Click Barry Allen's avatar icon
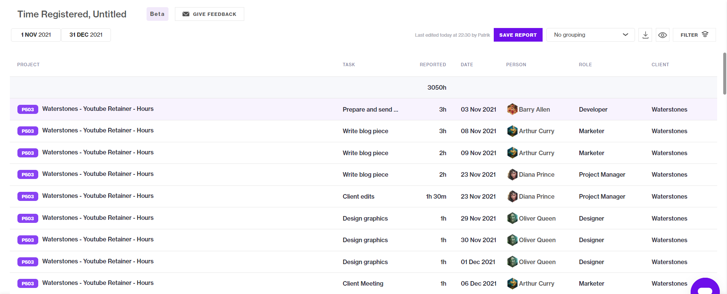Screen dimensions: 727x294 pos(512,109)
